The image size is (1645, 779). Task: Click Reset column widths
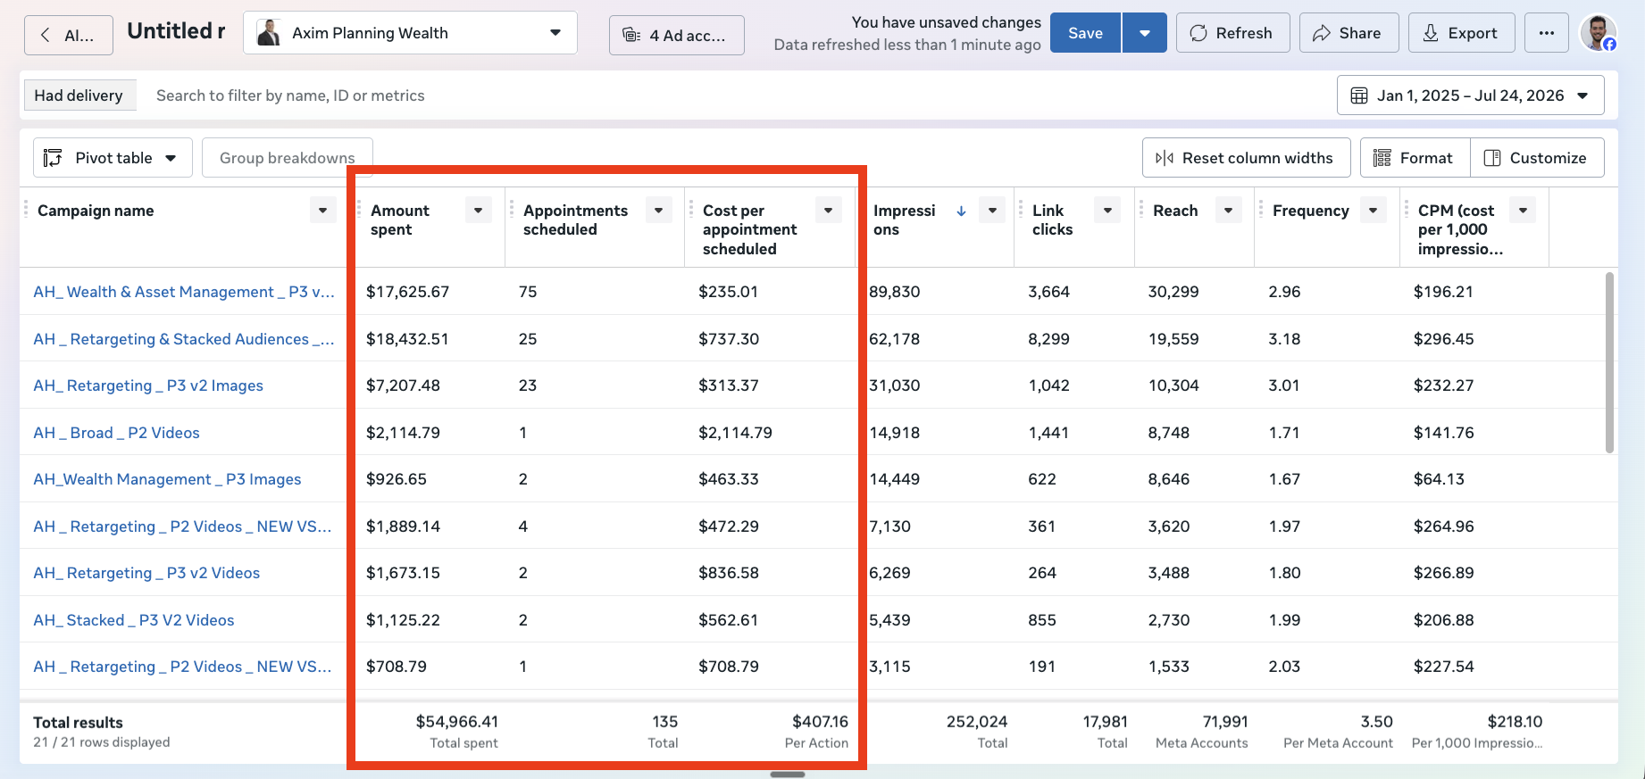point(1246,158)
